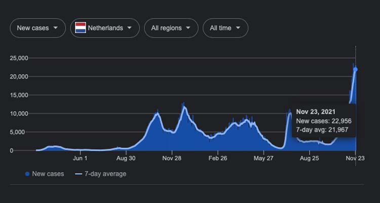This screenshot has width=380, height=203.
Task: Click the 10,000 y-axis value
Action: click(x=19, y=113)
